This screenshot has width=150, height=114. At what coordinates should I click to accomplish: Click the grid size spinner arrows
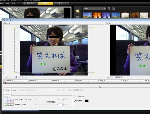(62, 90)
